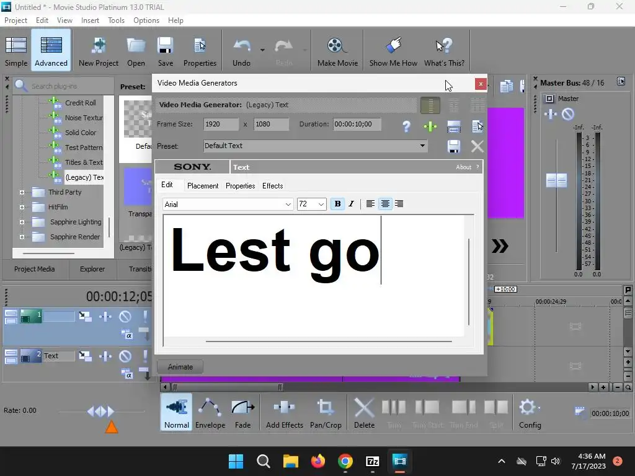Center align the text
The height and width of the screenshot is (476, 635).
click(385, 204)
